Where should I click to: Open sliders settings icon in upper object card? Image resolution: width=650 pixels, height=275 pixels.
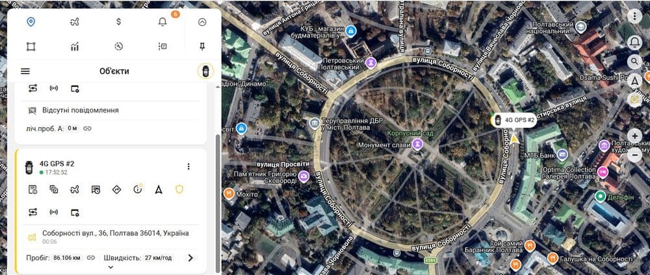[32, 88]
